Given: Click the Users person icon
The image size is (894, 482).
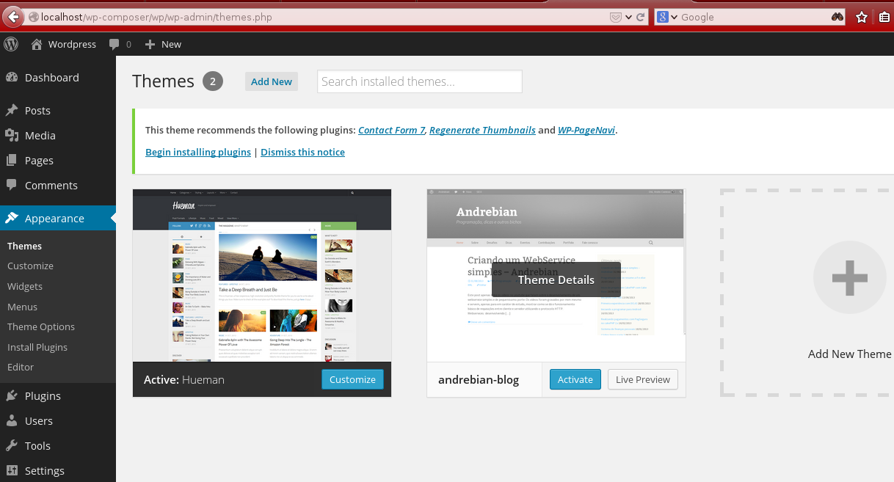Looking at the screenshot, I should click(12, 421).
